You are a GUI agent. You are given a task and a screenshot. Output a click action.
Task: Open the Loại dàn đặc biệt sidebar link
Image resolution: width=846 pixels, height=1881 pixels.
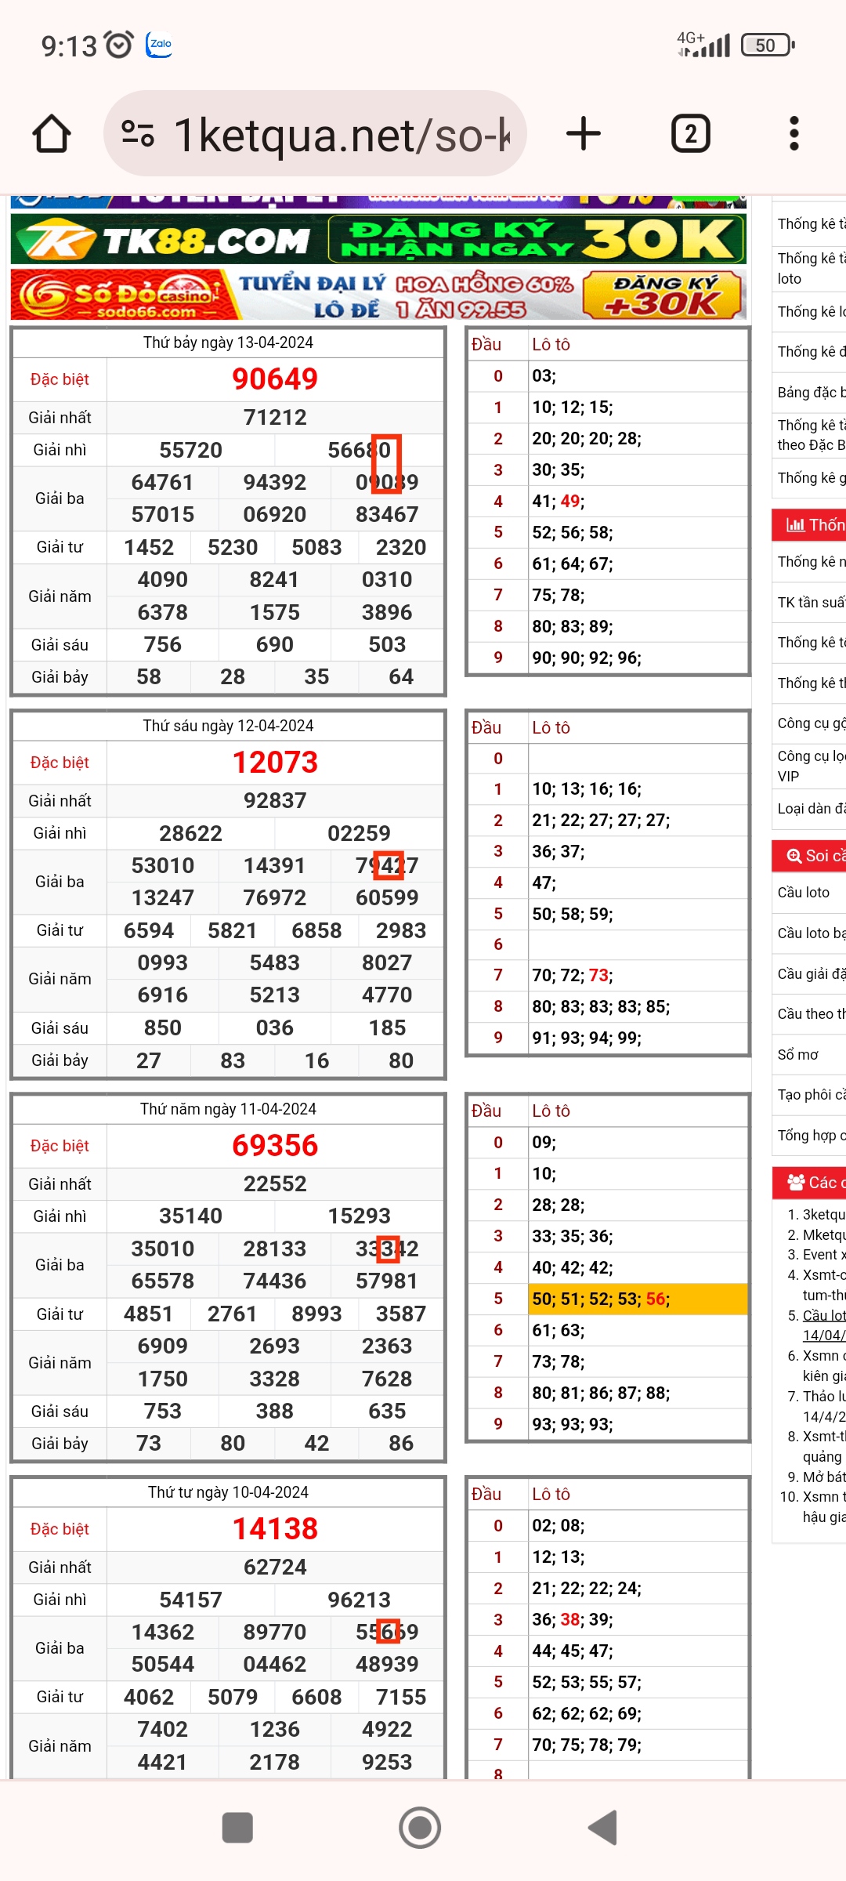[x=811, y=808]
